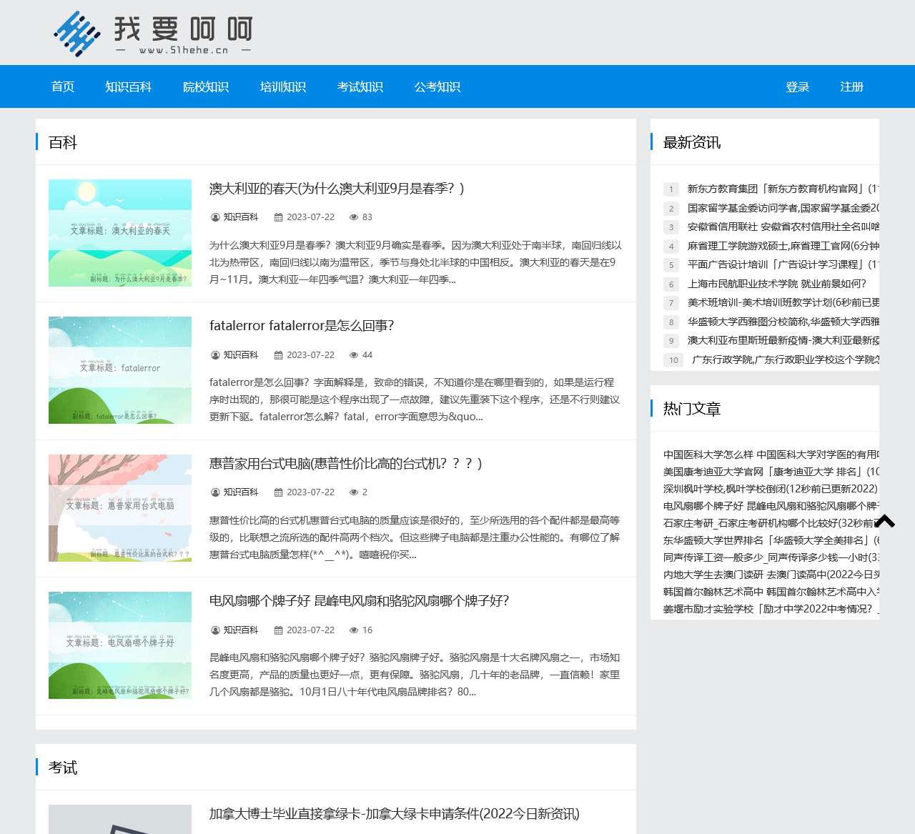
Task: Open the fatalerror是怎么回事 article title
Action: (302, 326)
